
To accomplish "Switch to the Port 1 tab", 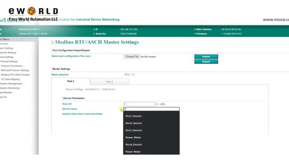I will pos(71,81).
